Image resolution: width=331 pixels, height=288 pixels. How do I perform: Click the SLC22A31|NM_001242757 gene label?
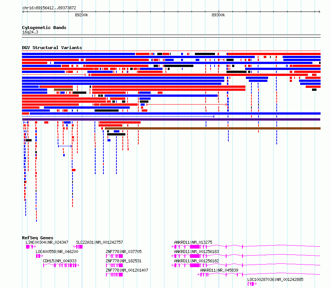pos(99,242)
